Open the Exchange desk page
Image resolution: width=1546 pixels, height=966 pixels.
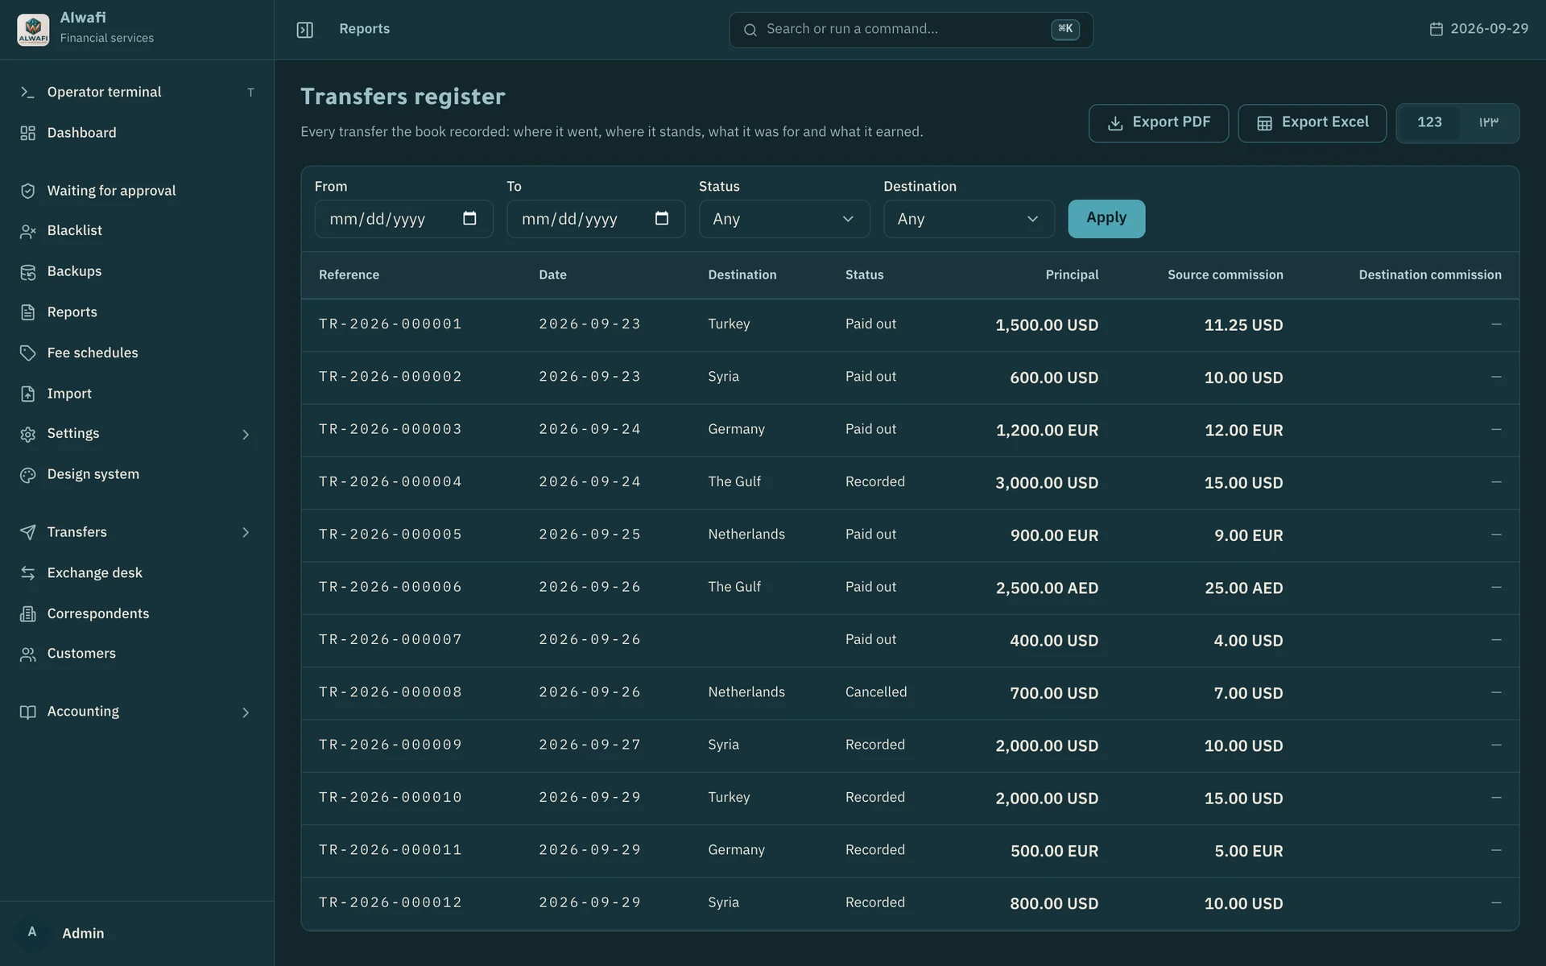(x=137, y=573)
